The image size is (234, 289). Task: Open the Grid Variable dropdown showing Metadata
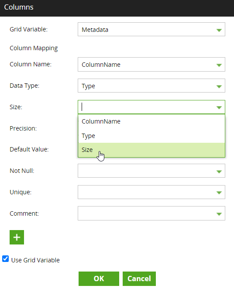[151, 30]
